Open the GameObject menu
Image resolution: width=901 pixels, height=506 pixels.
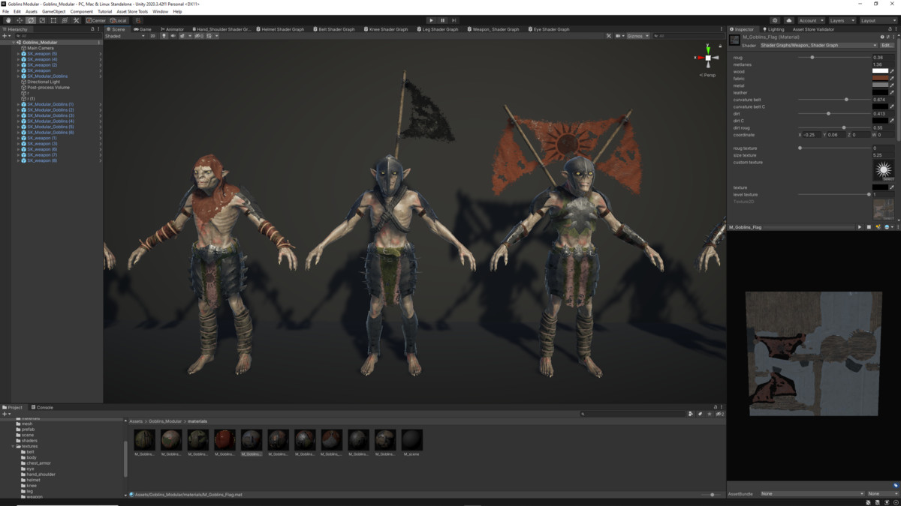pos(53,12)
